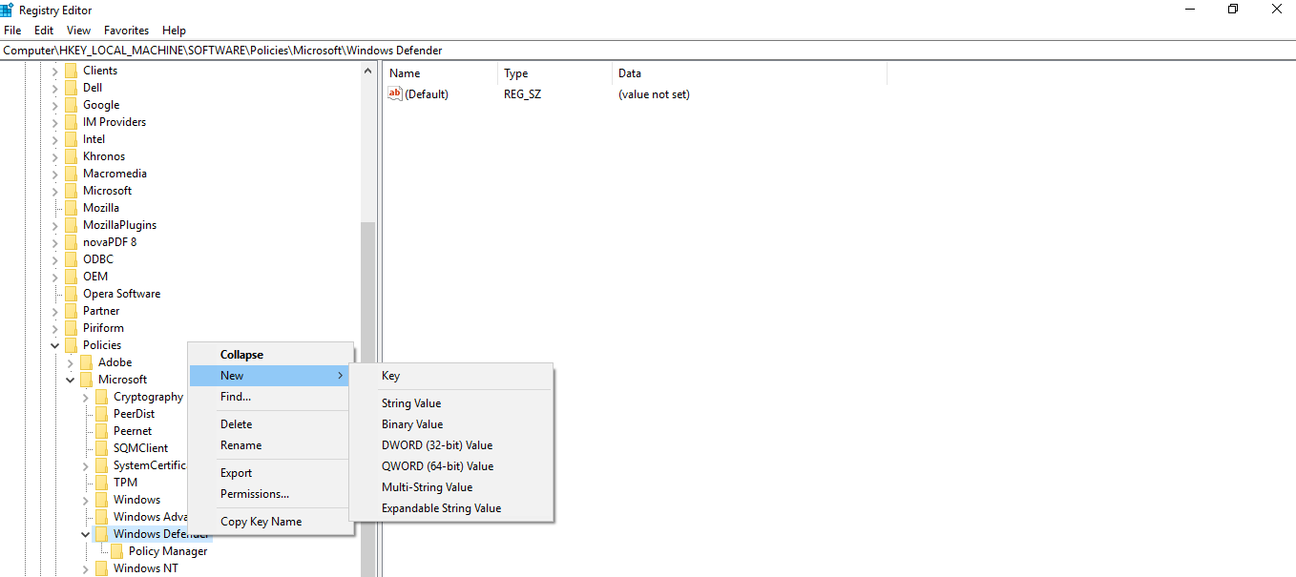Click 'Copy Key Name' in the context menu
Image resolution: width=1296 pixels, height=577 pixels.
(x=261, y=521)
